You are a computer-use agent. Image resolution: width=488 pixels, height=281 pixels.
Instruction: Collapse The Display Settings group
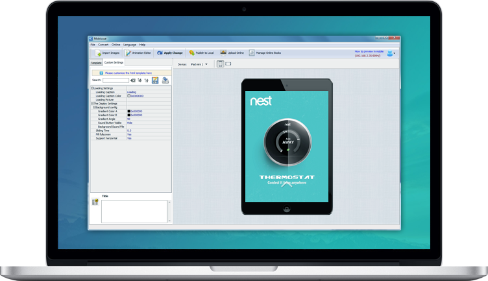click(92, 103)
